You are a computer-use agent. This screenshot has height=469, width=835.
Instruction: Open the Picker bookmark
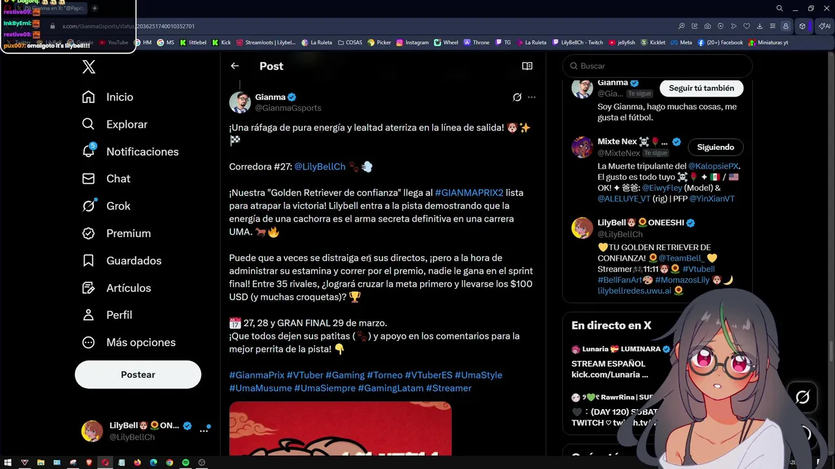tap(379, 42)
